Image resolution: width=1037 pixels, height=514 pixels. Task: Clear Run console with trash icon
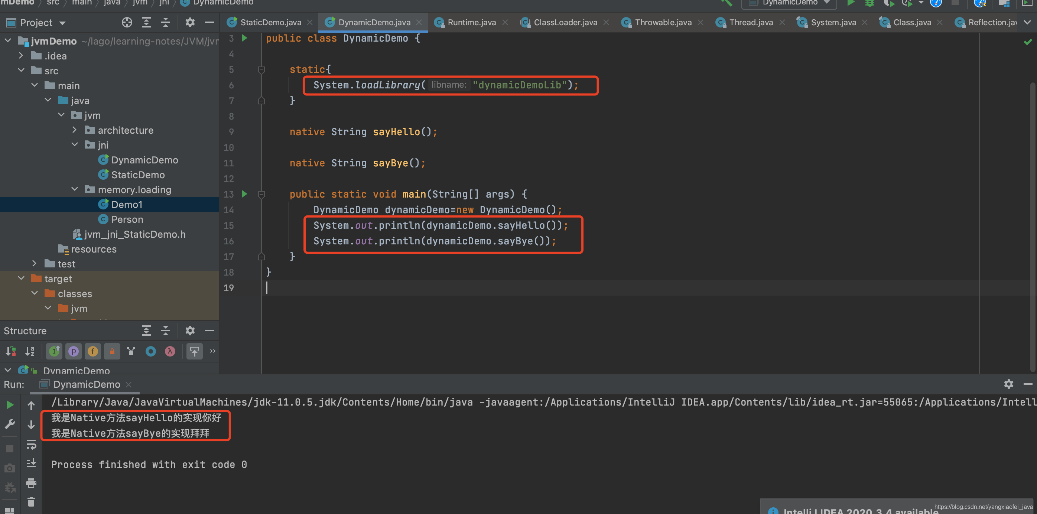pyautogui.click(x=31, y=502)
